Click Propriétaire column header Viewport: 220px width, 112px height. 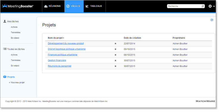179,38
